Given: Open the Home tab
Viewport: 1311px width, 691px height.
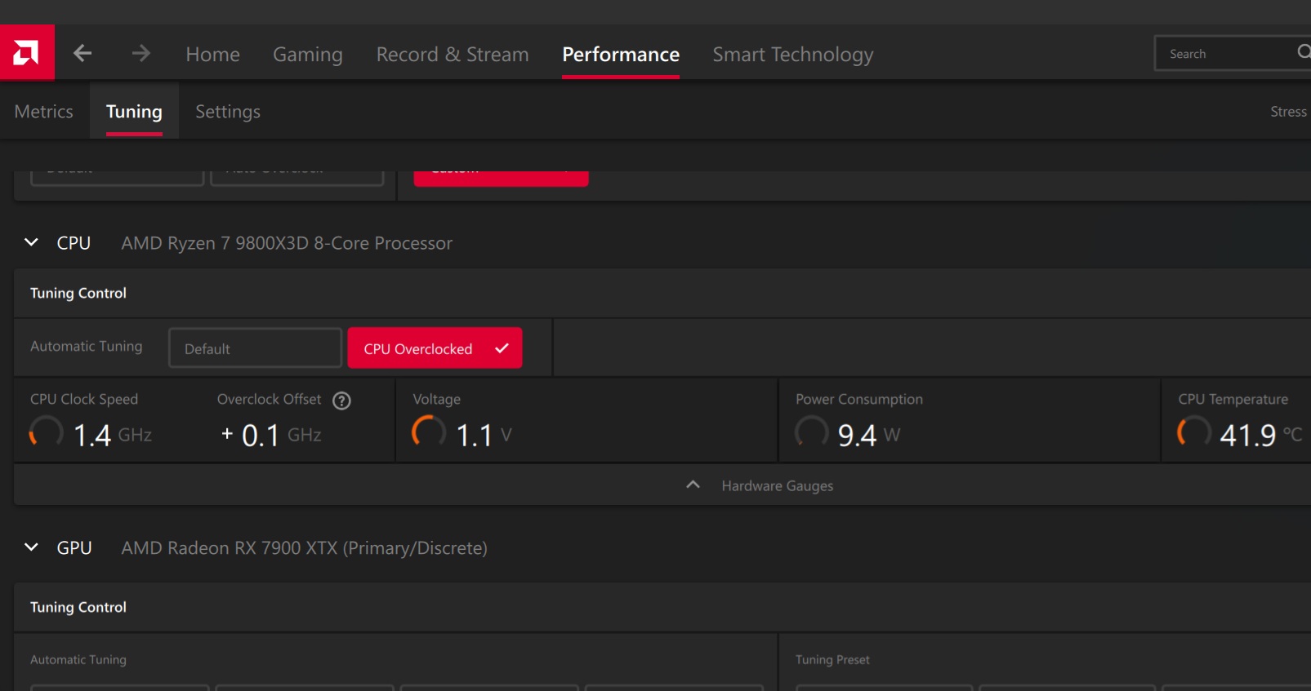Looking at the screenshot, I should coord(212,55).
